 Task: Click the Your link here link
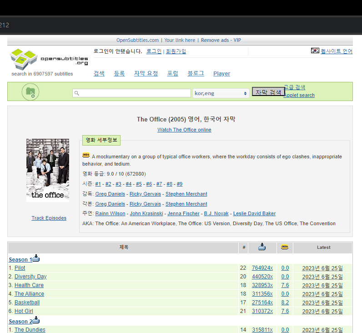(180, 40)
